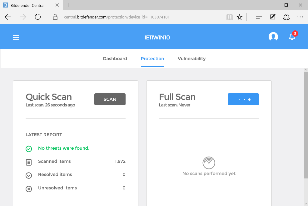Click 'No threats were found.' message
The height and width of the screenshot is (206, 308).
(x=64, y=148)
